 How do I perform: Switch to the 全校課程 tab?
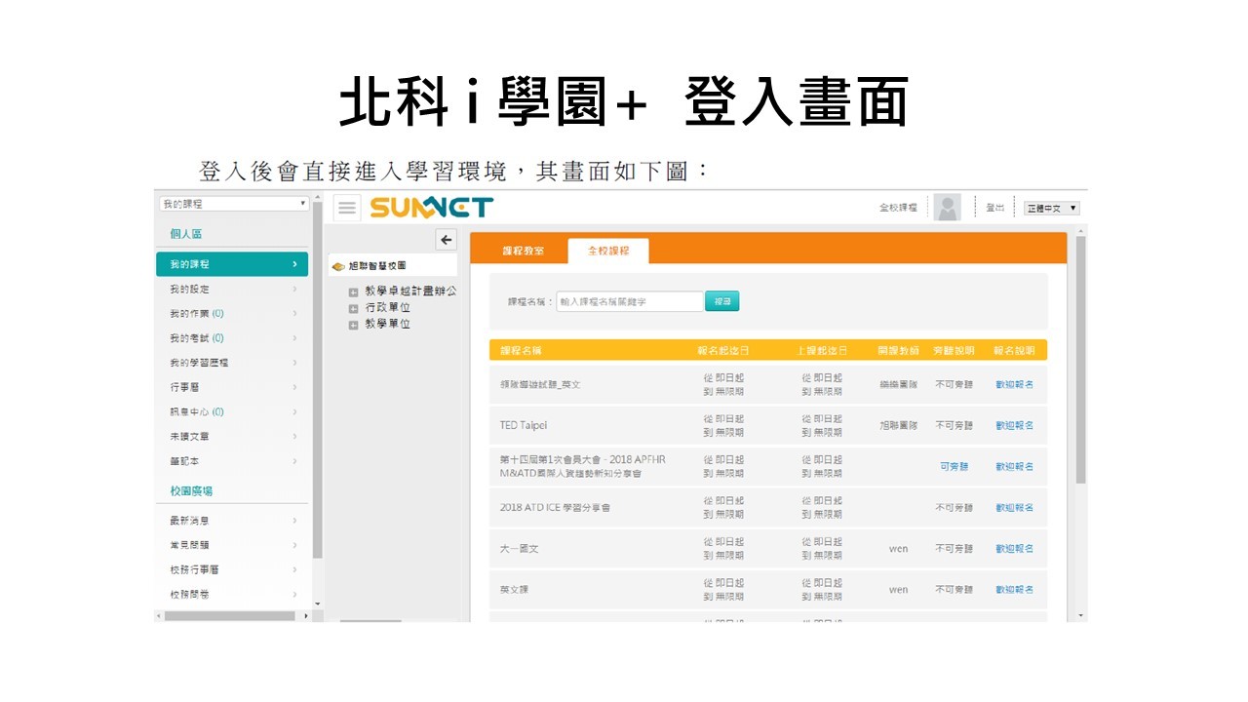(608, 251)
